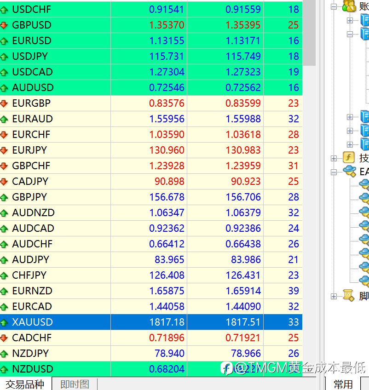Click the XAUUSD ask price 1817.51

pos(243,322)
